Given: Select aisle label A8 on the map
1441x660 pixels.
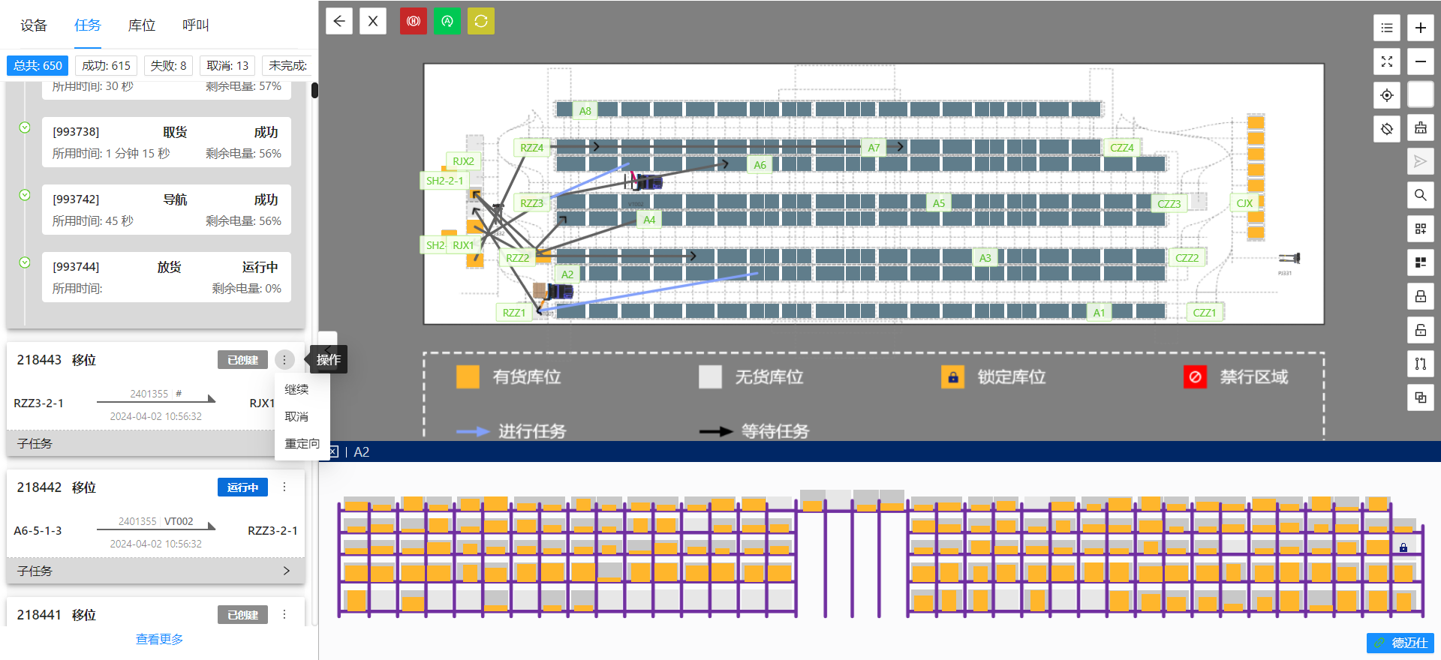Looking at the screenshot, I should pos(585,111).
